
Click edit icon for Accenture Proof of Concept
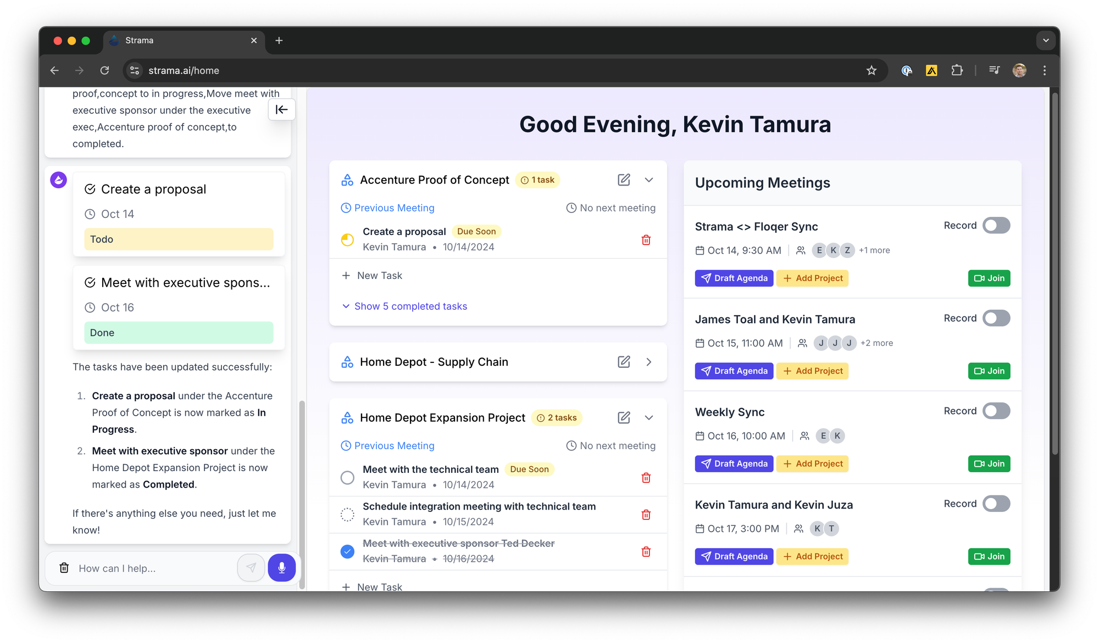(x=624, y=180)
